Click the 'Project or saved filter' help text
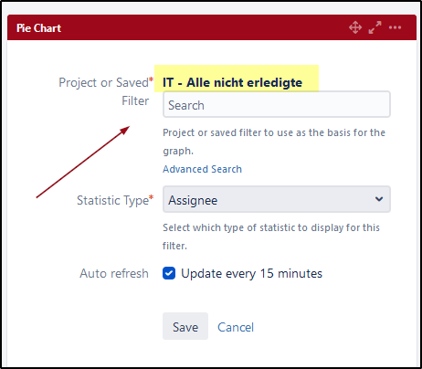Screen dimensions: 422x369 (x=274, y=142)
